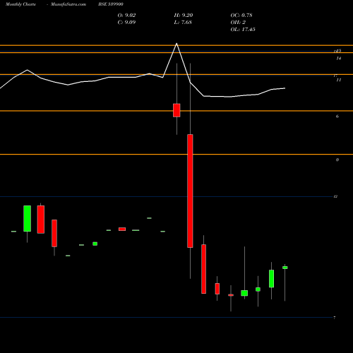Viewport: 353px width, 353px height.
Task: Select the close value 'C: 9.09'
Action: 126,23
